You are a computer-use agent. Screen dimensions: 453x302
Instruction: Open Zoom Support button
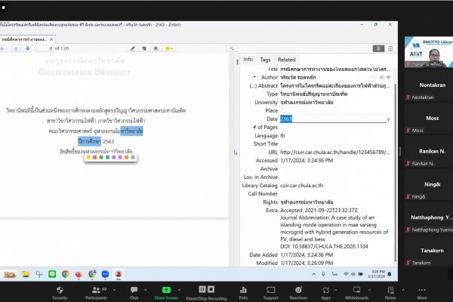271,293
